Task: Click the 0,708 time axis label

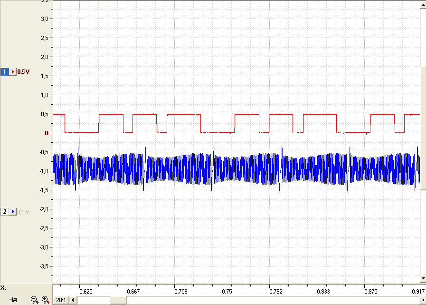Action: point(181,292)
